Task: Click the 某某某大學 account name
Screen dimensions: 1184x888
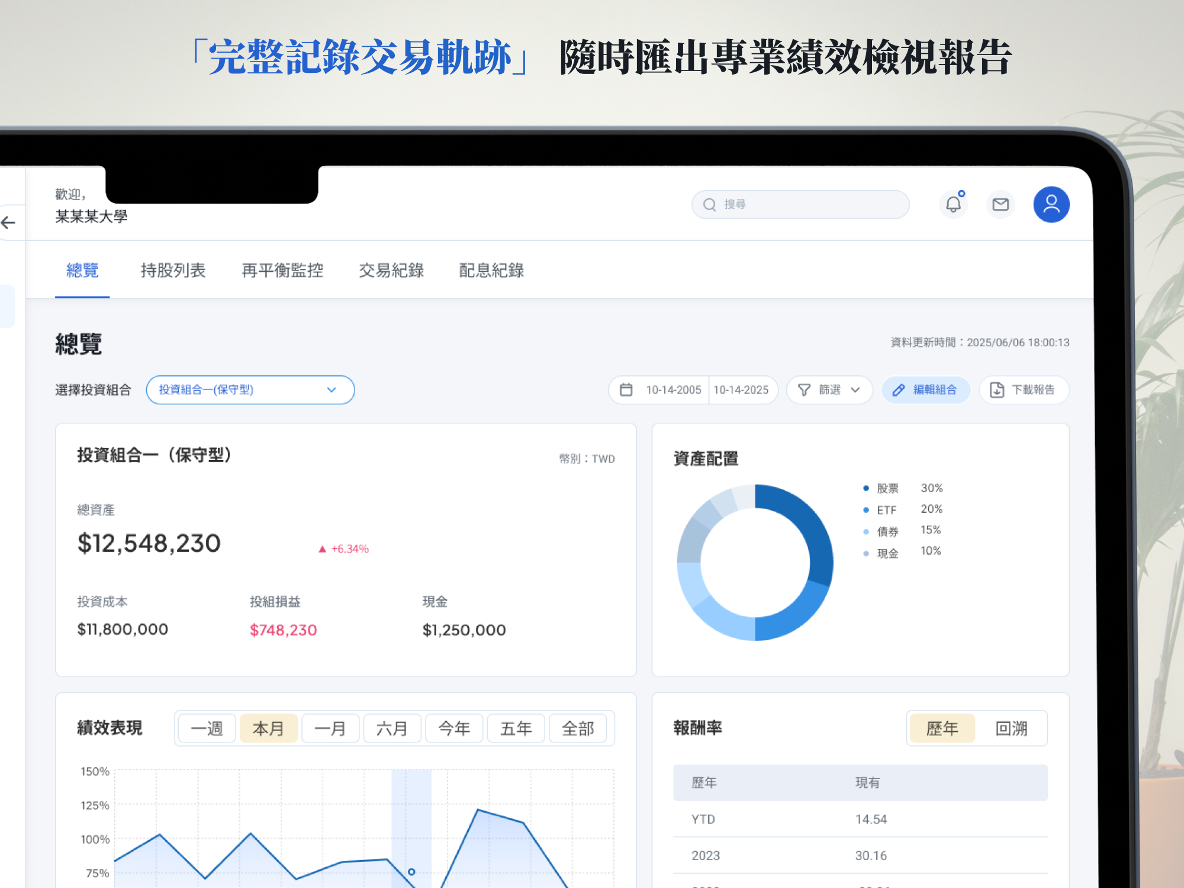Action: pyautogui.click(x=91, y=217)
